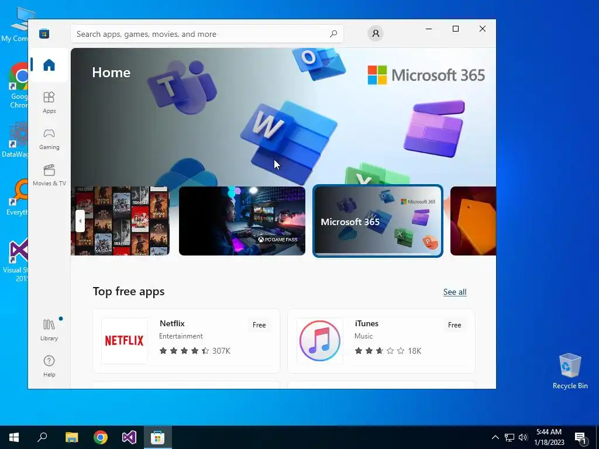599x449 pixels.
Task: Click Microsoft Store taskbar icon
Action: coord(158,437)
